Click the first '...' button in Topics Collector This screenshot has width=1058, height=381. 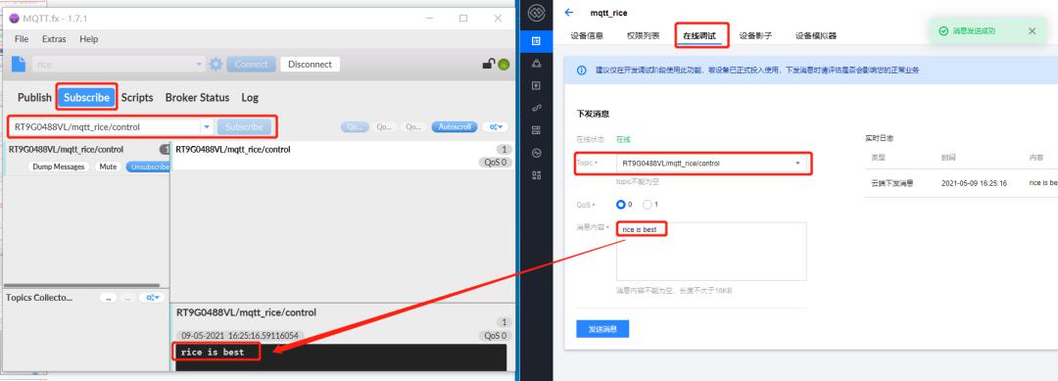108,298
